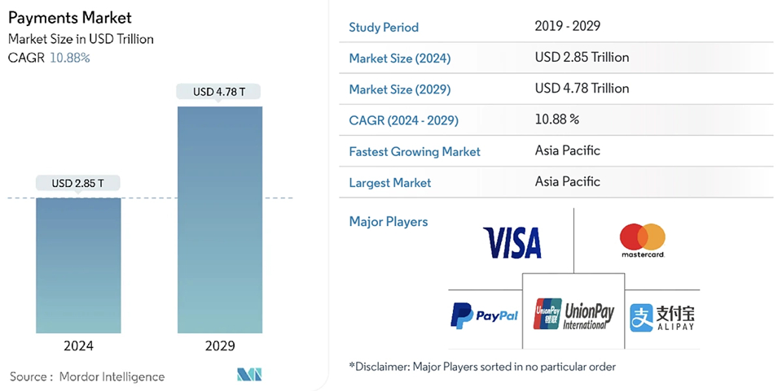Click the PayPal logo
The width and height of the screenshot is (782, 391).
click(484, 315)
